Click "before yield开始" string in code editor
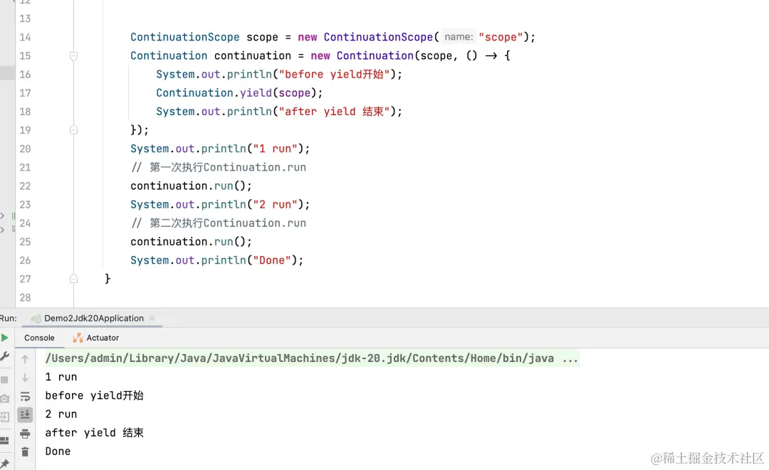This screenshot has width=769, height=470. point(334,75)
